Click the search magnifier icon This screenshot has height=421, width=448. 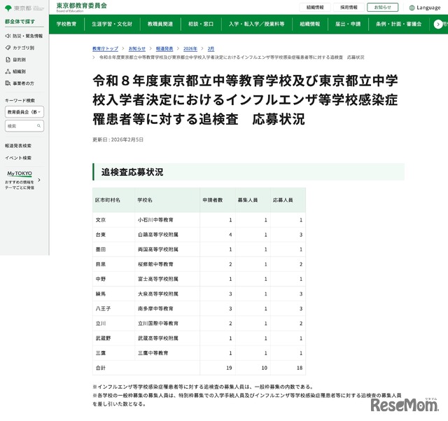[39, 126]
